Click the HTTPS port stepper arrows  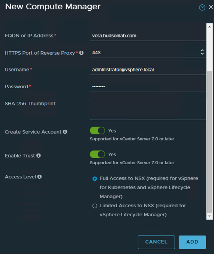pyautogui.click(x=202, y=52)
